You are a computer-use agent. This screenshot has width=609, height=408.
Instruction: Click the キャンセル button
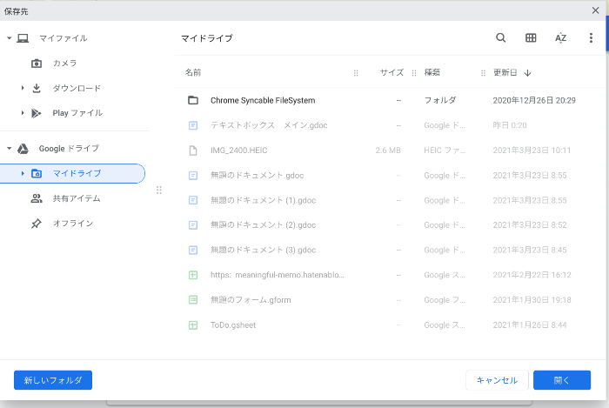click(x=497, y=380)
